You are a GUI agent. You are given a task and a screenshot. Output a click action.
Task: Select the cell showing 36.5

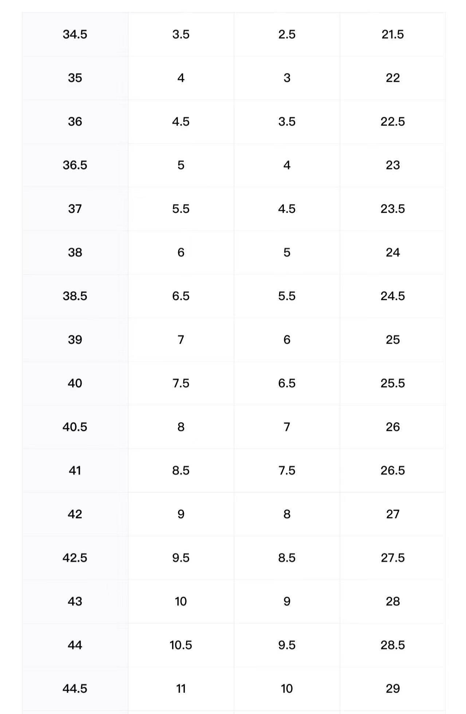[x=75, y=165]
